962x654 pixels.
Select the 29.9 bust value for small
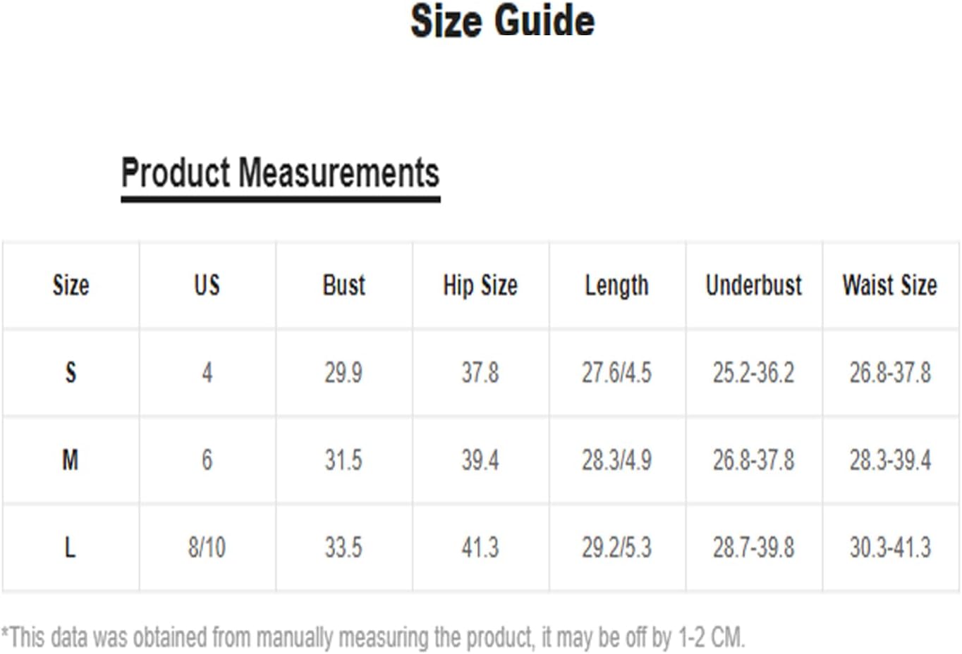[x=343, y=372]
